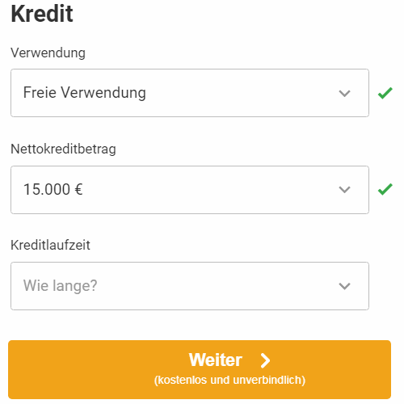Screen dimensions: 404x404
Task: Click the Nettokreditbetrag field label
Action: [x=63, y=149]
